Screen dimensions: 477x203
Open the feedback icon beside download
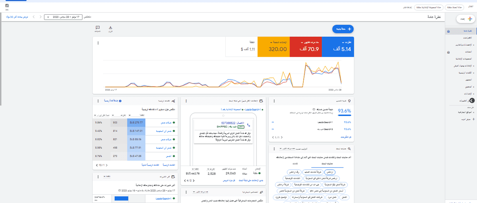98,28
